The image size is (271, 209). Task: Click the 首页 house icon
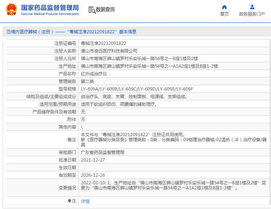pyautogui.click(x=224, y=7)
